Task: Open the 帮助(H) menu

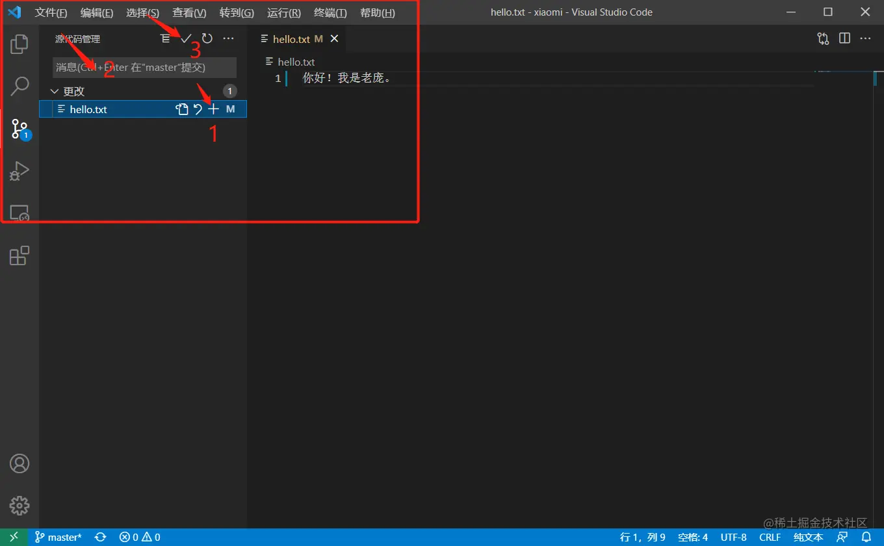Action: [378, 13]
